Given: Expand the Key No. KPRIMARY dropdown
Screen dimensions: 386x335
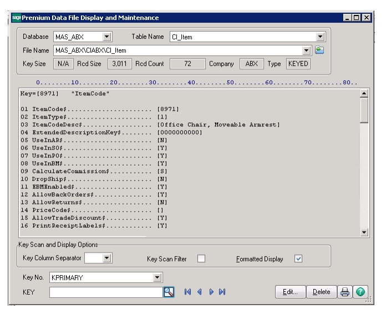Looking at the screenshot, I should (157, 277).
